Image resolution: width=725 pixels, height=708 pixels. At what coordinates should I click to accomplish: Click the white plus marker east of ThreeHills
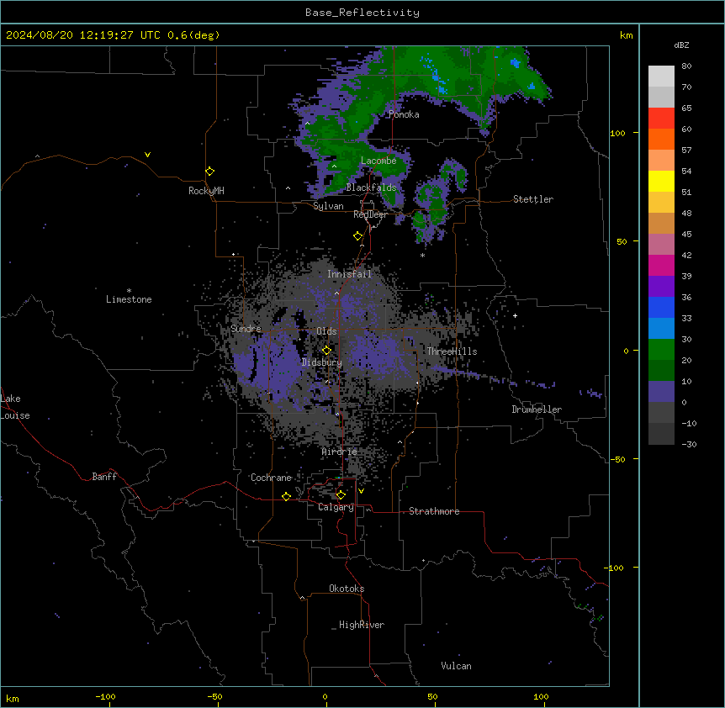pos(515,315)
